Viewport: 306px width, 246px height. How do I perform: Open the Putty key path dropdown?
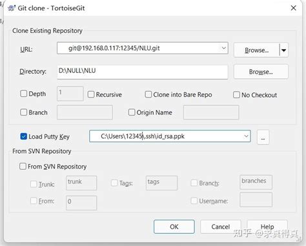coord(246,136)
